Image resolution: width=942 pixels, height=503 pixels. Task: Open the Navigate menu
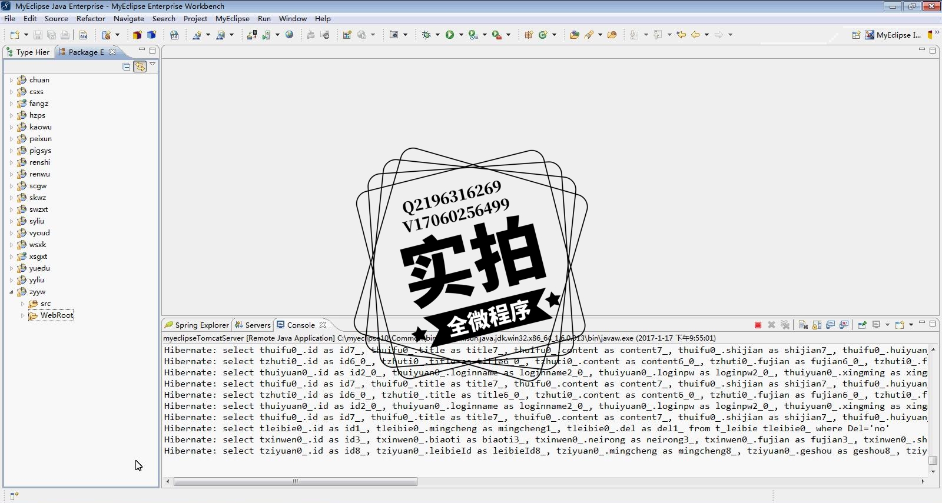point(129,18)
